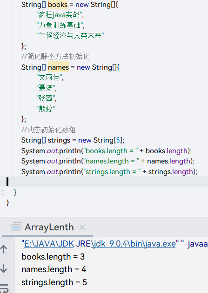Click the //动态初始化数组 comment

point(48,130)
